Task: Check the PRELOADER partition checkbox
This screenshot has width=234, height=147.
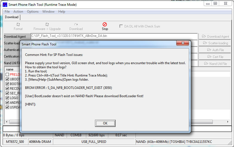Action: coord(7,74)
